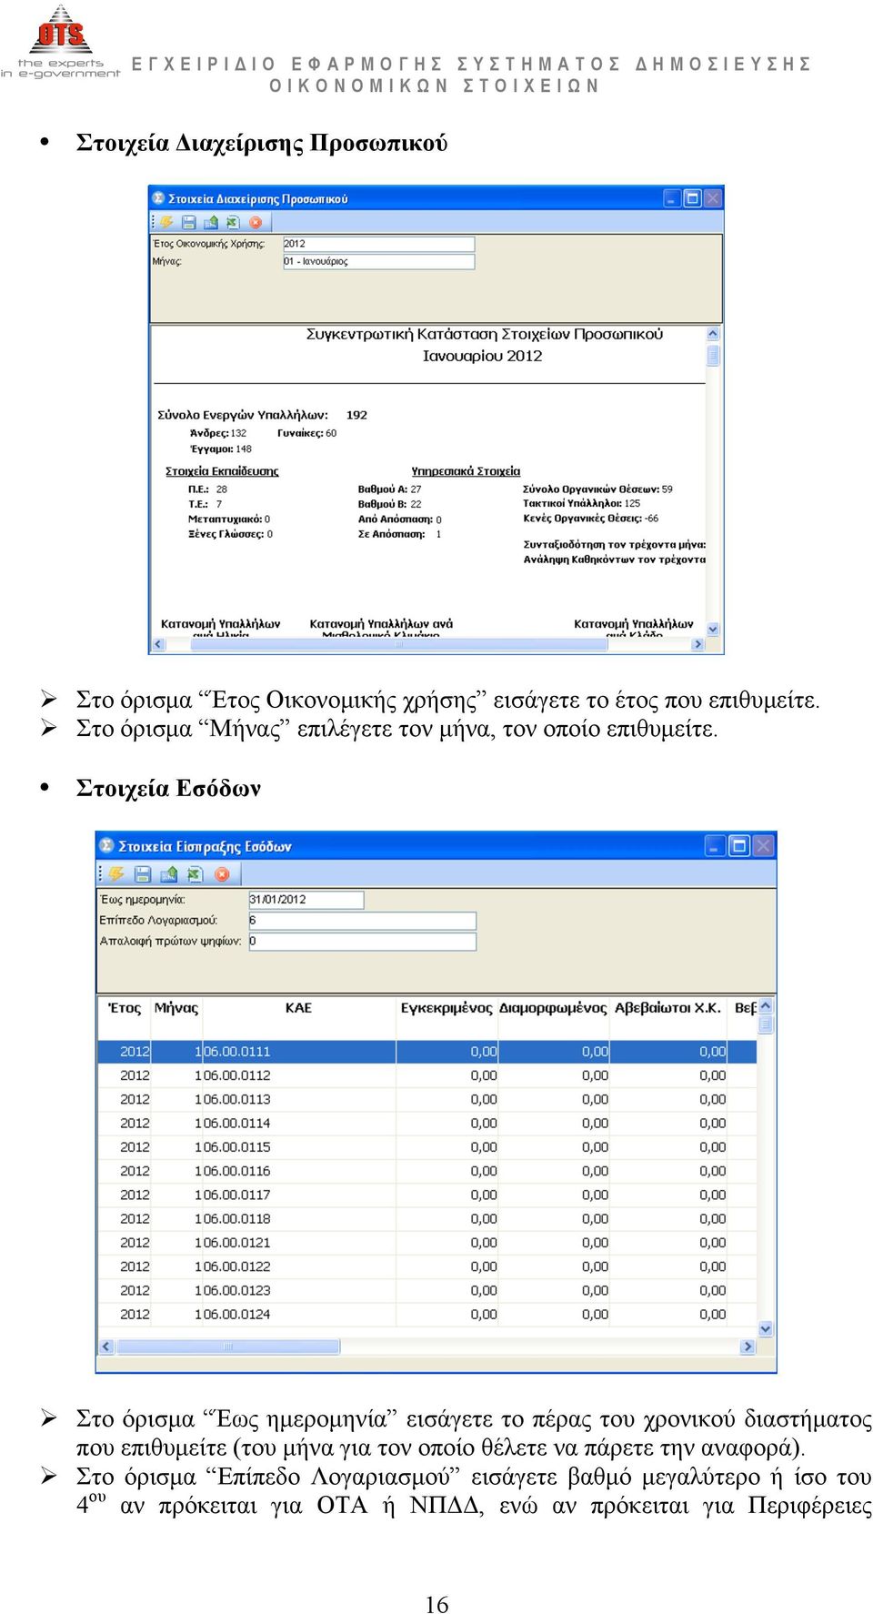Select the highlighted row 06.00.0111
The width and height of the screenshot is (873, 1614).
(x=427, y=1052)
